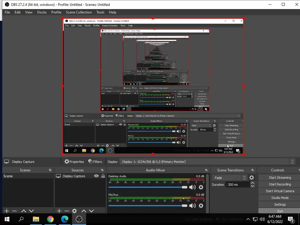Open system volume tray icon
300x225 pixels.
click(x=262, y=219)
